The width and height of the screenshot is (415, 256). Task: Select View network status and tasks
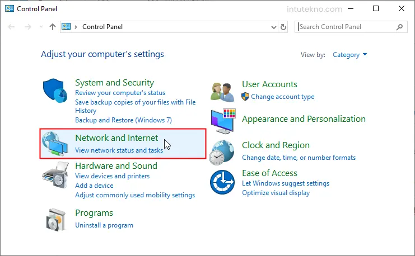(x=119, y=150)
